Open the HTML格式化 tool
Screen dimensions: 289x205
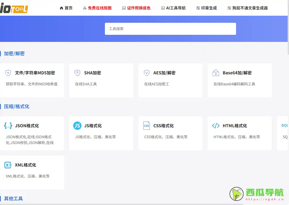point(235,126)
